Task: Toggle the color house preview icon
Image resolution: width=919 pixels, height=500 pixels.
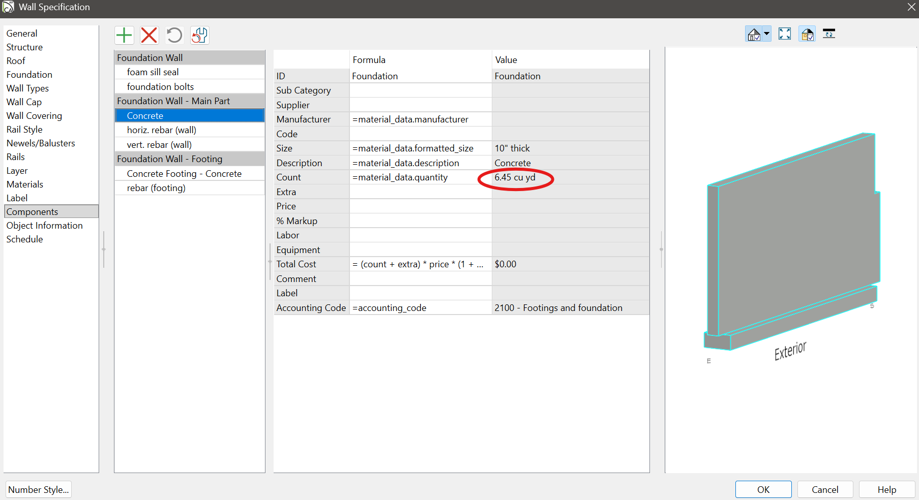Action: [807, 34]
